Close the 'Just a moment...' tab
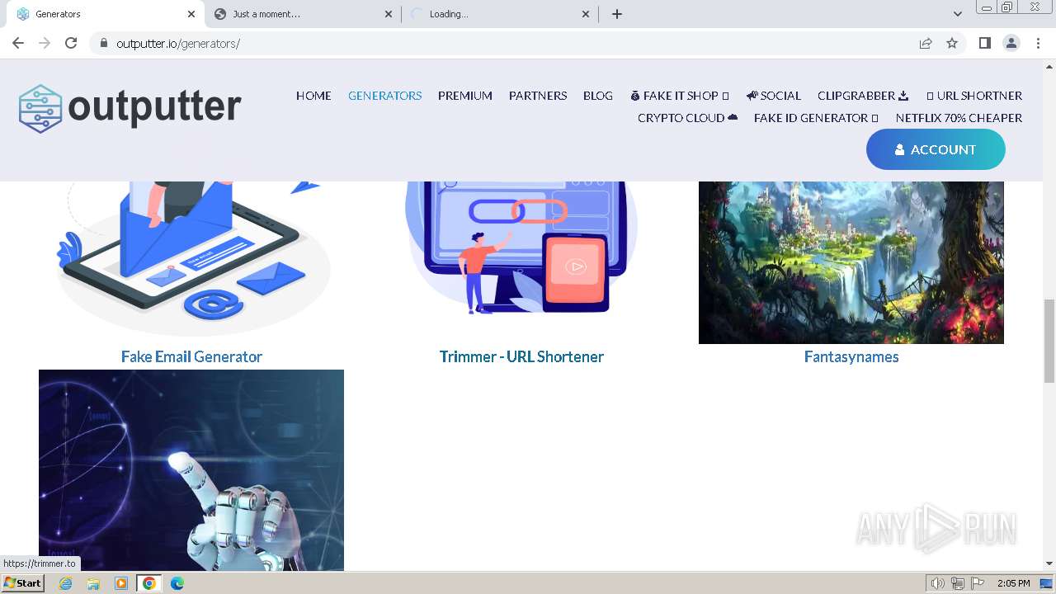 [389, 14]
